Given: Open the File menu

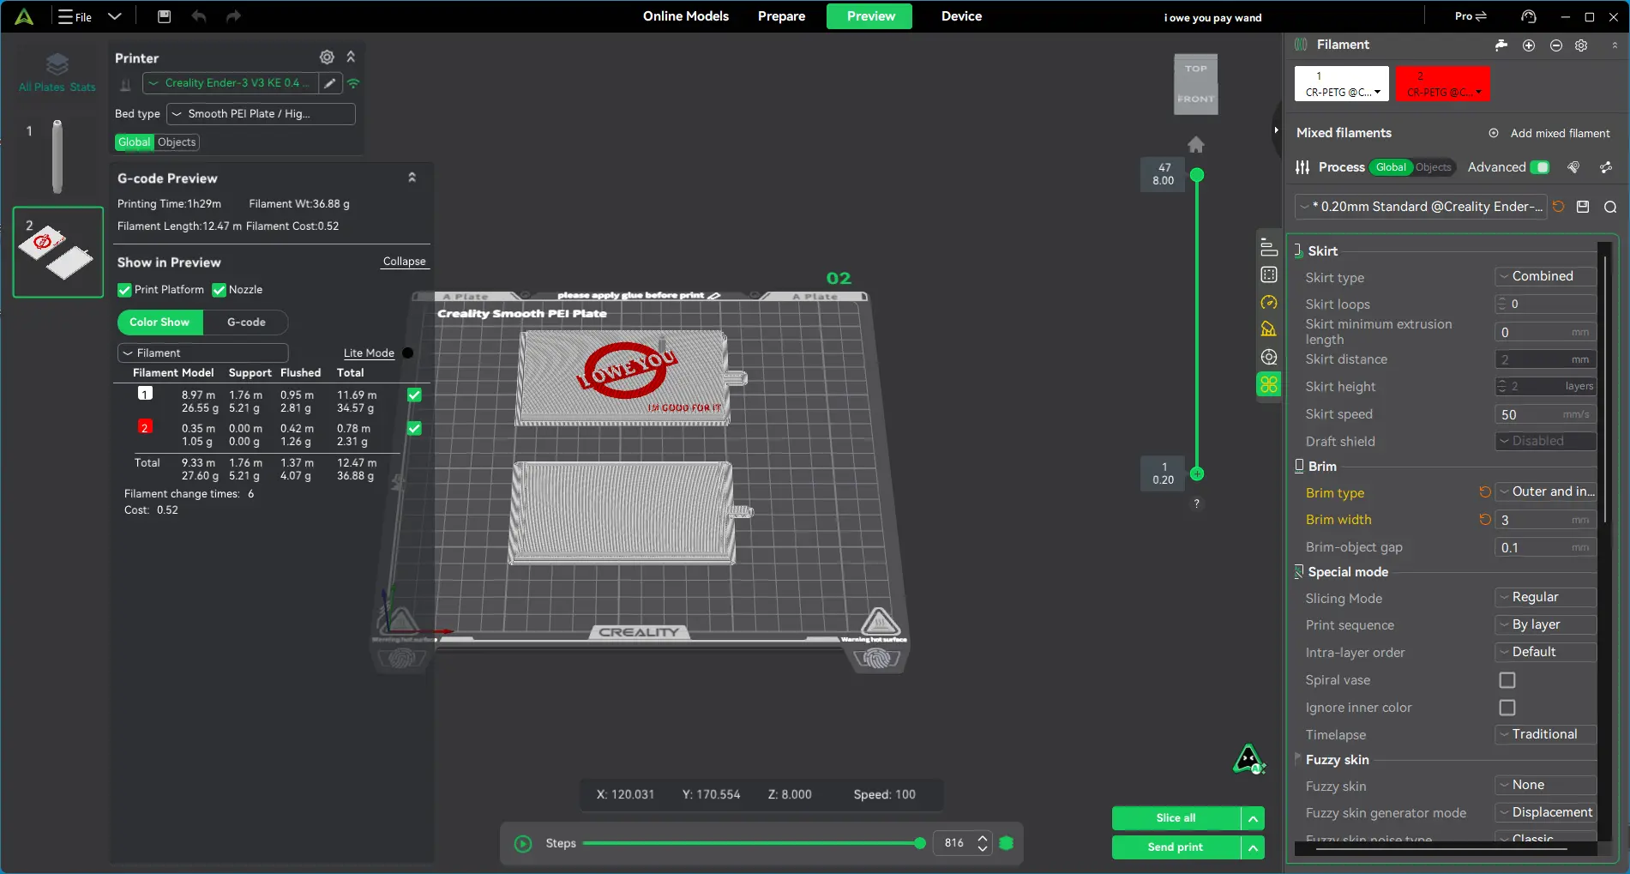Looking at the screenshot, I should (x=75, y=17).
